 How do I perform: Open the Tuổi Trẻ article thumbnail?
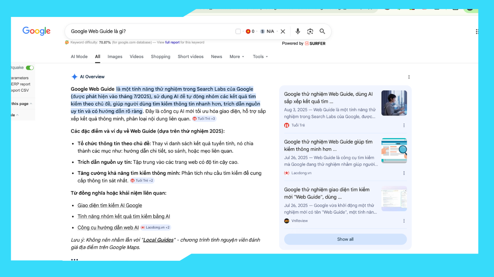[x=394, y=103]
